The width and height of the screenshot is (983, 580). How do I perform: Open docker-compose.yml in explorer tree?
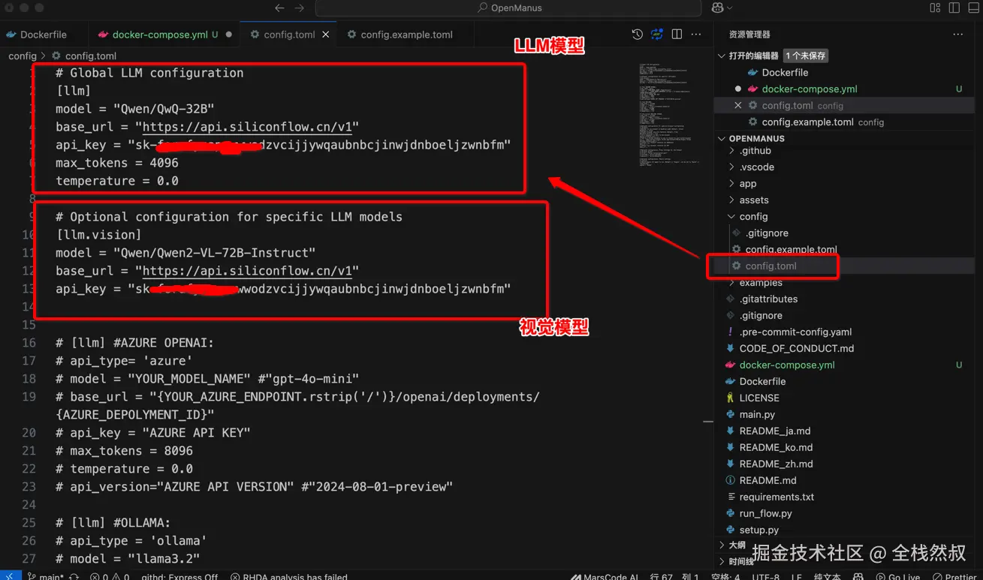(787, 365)
